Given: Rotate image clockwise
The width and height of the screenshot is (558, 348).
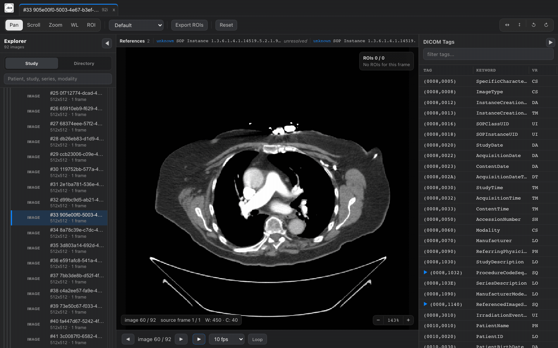Looking at the screenshot, I should [x=546, y=25].
